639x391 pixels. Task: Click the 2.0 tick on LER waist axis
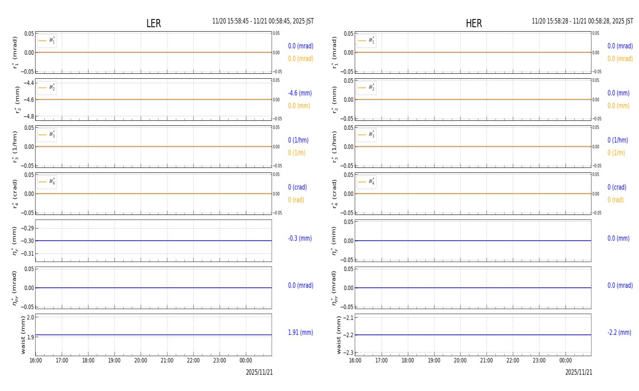pyautogui.click(x=30, y=317)
